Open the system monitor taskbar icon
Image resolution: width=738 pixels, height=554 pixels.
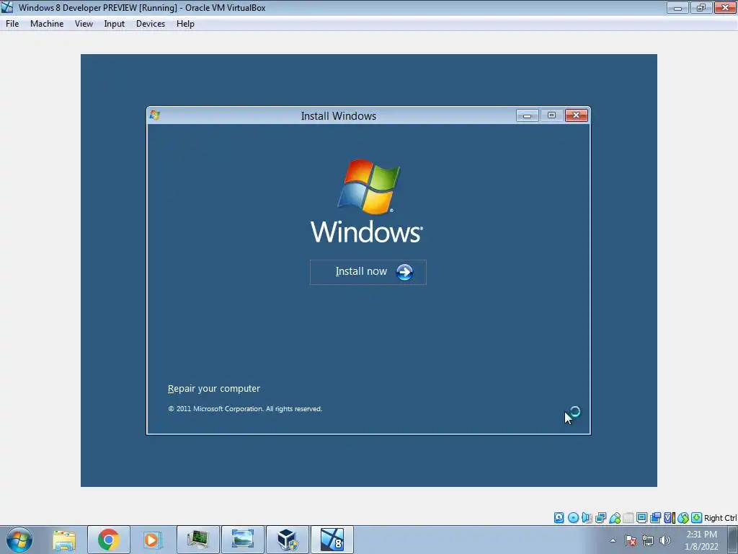pyautogui.click(x=197, y=540)
